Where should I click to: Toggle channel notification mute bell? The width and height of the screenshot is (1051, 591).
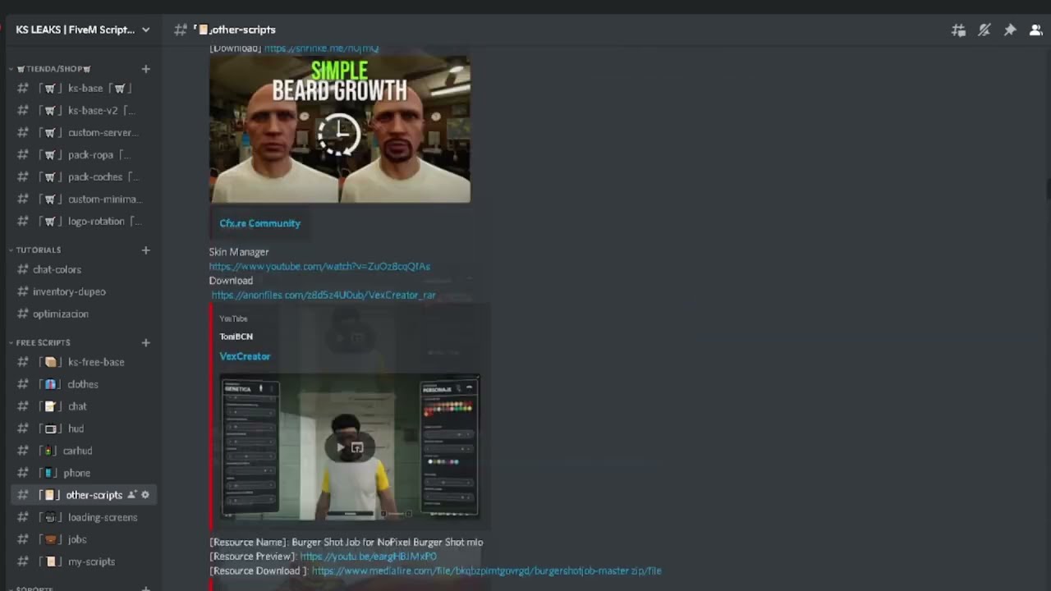pyautogui.click(x=984, y=30)
